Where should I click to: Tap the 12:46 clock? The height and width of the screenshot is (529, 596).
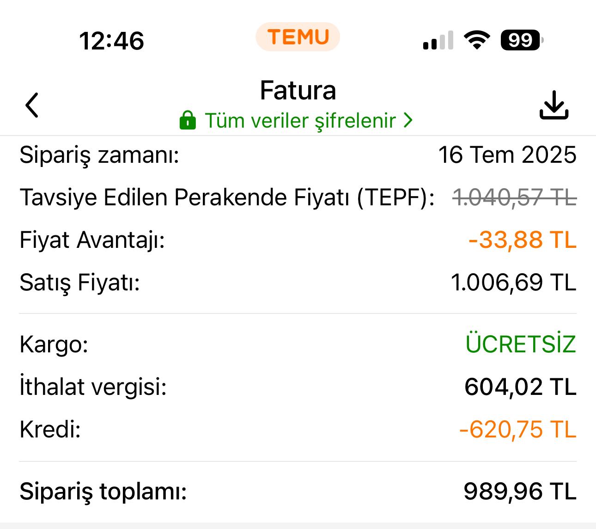111,41
